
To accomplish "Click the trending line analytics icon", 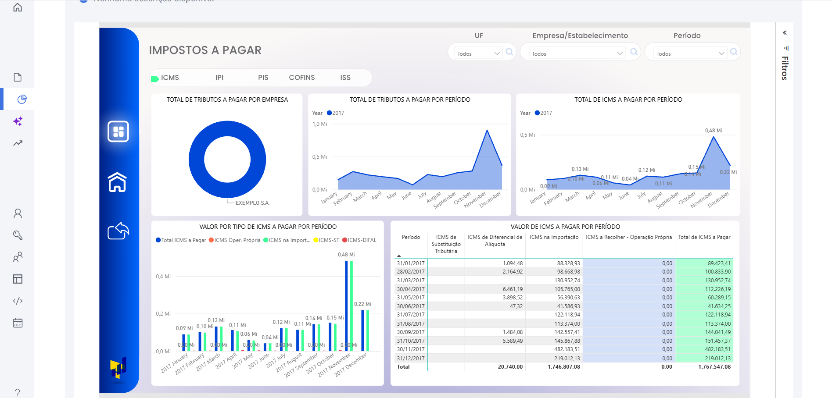I will tap(18, 143).
